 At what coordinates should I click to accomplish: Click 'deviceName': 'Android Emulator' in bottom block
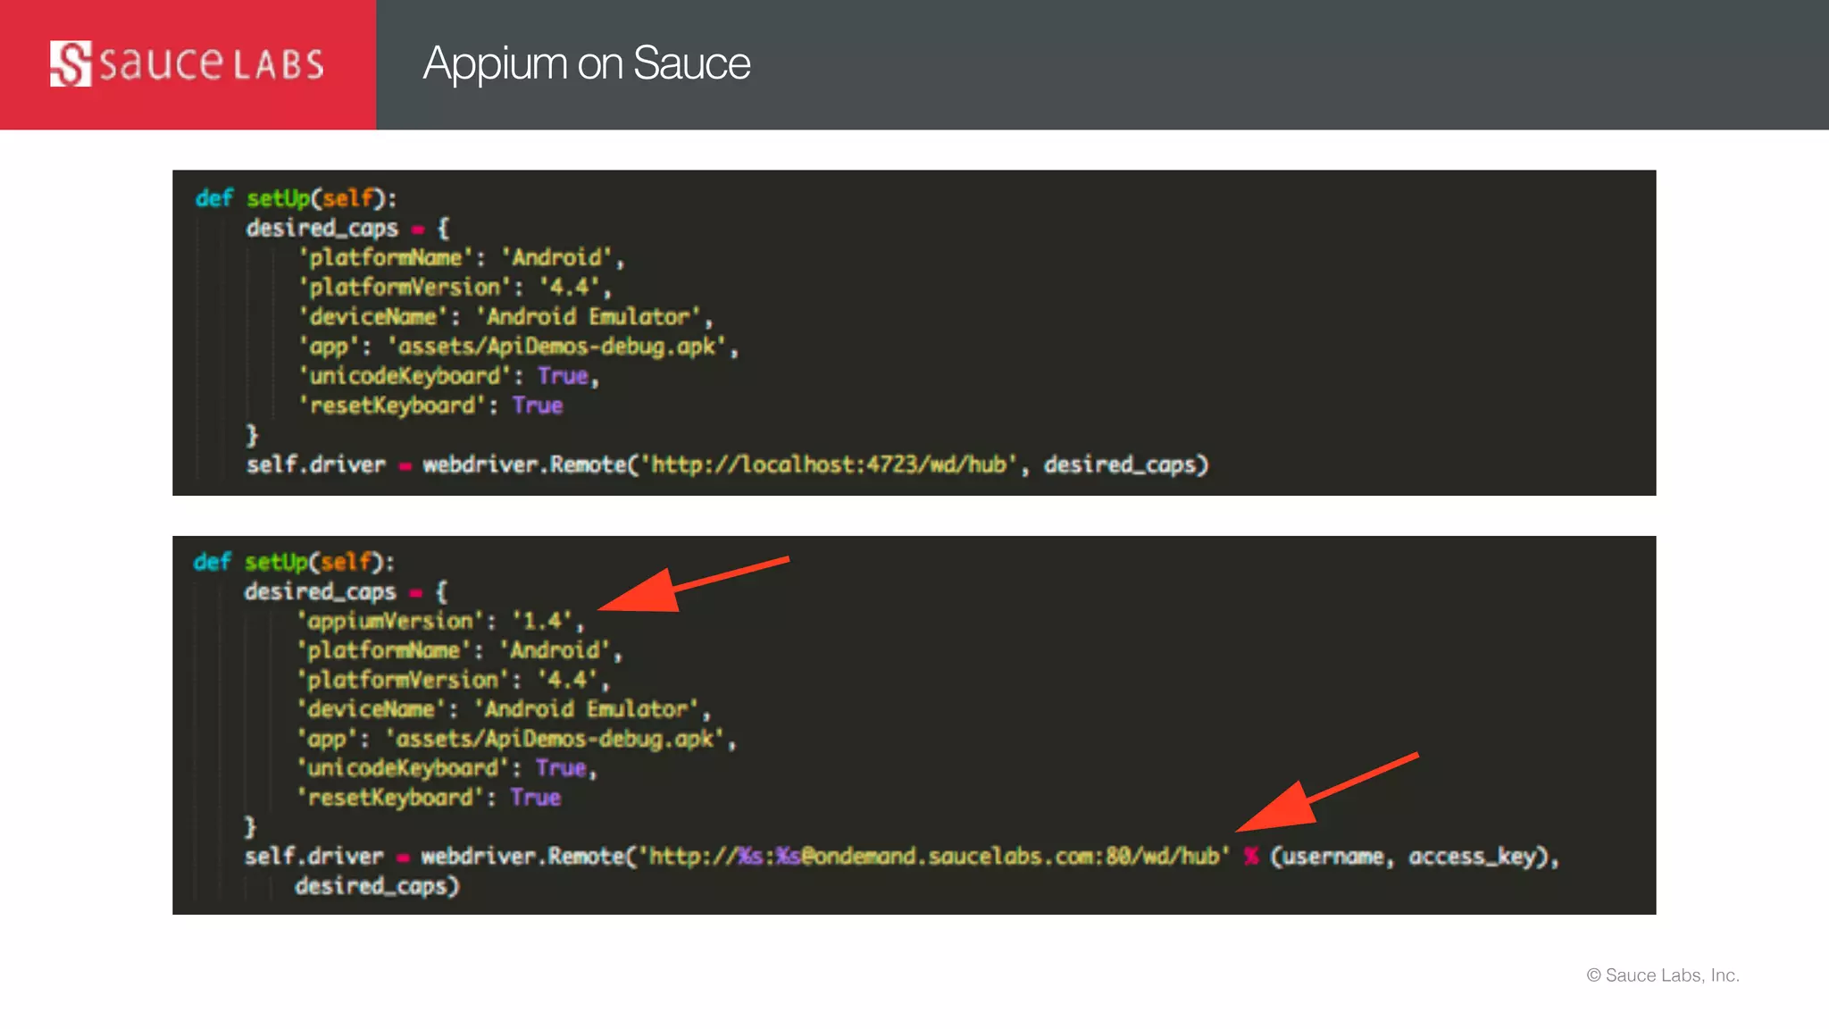504,709
